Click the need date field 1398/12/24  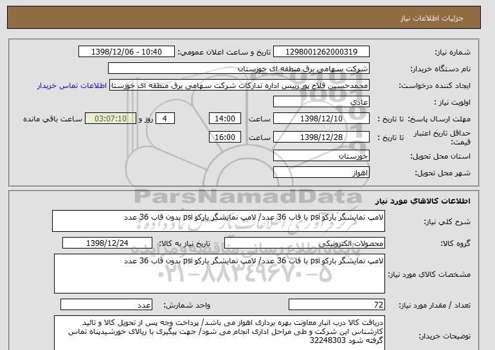[x=107, y=243]
